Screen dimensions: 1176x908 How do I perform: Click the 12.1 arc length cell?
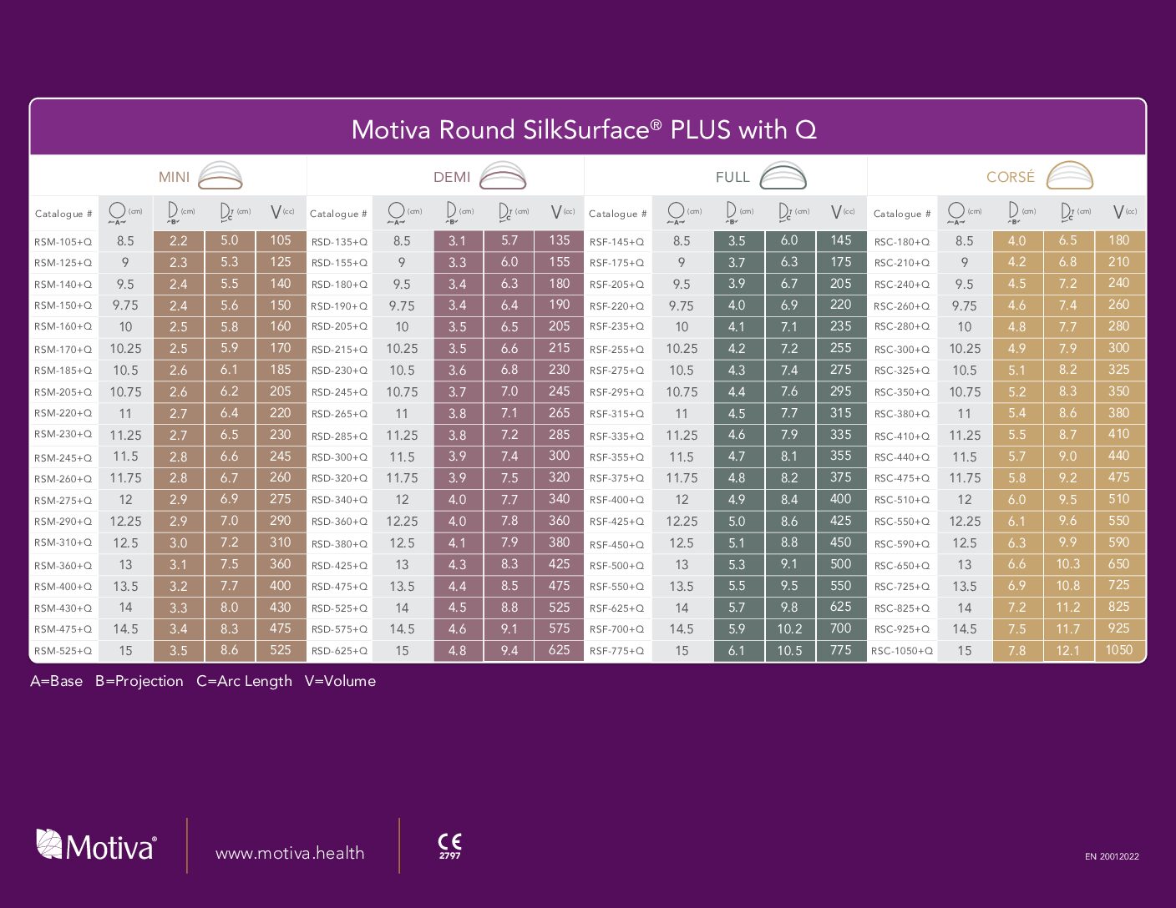coord(1067,650)
